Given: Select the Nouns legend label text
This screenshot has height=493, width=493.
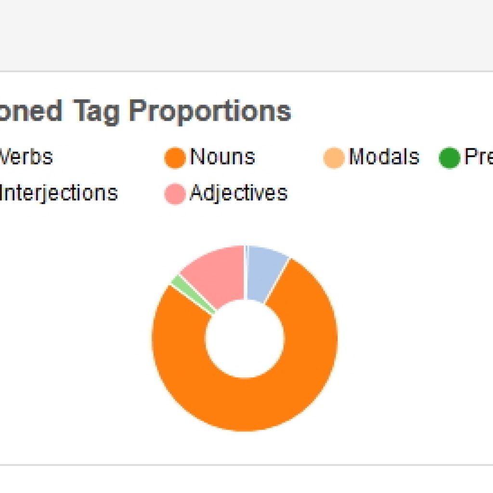Looking at the screenshot, I should click(x=222, y=156).
